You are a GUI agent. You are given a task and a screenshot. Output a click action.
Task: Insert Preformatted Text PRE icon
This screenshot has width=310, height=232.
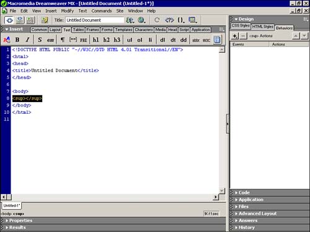[84, 40]
